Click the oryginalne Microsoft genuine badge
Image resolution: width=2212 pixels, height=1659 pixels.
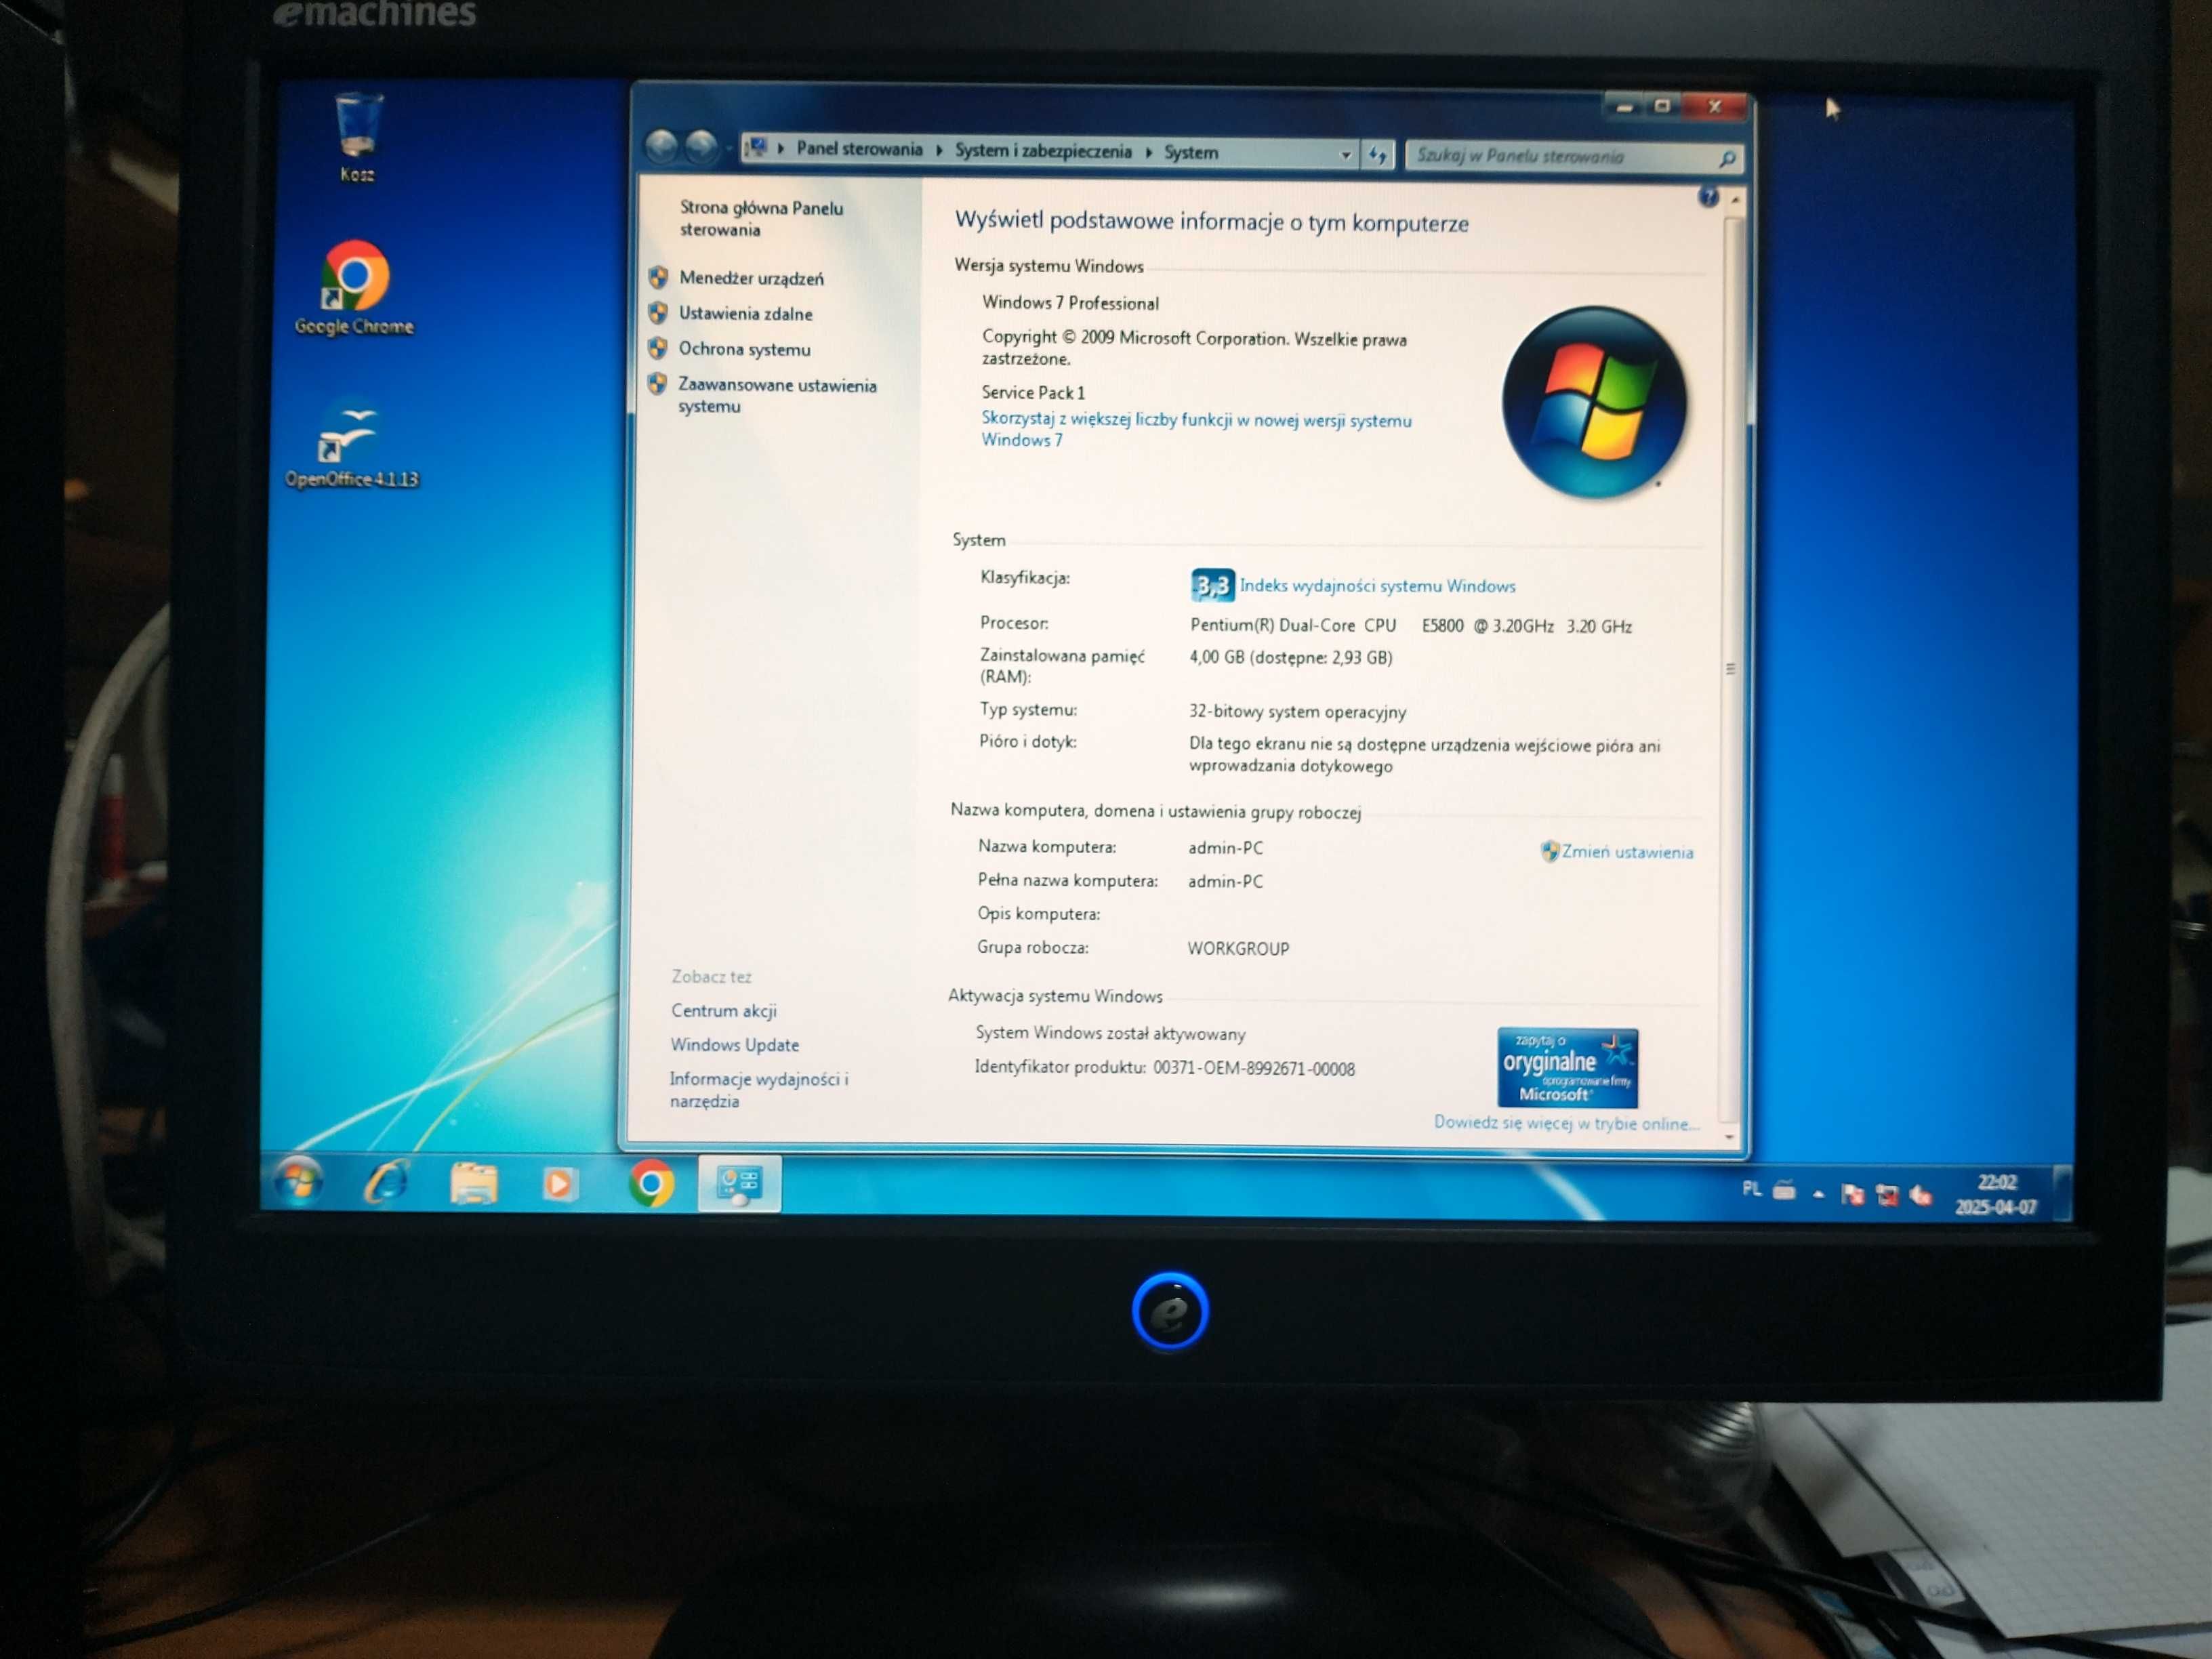tap(1567, 1068)
